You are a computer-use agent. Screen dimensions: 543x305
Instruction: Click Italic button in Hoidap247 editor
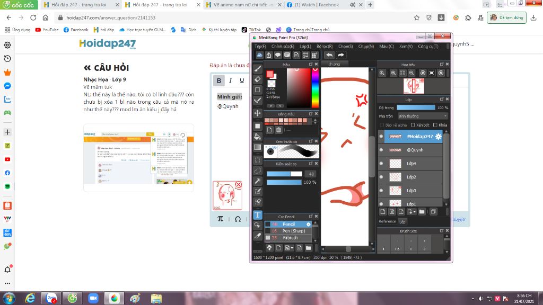click(x=230, y=80)
